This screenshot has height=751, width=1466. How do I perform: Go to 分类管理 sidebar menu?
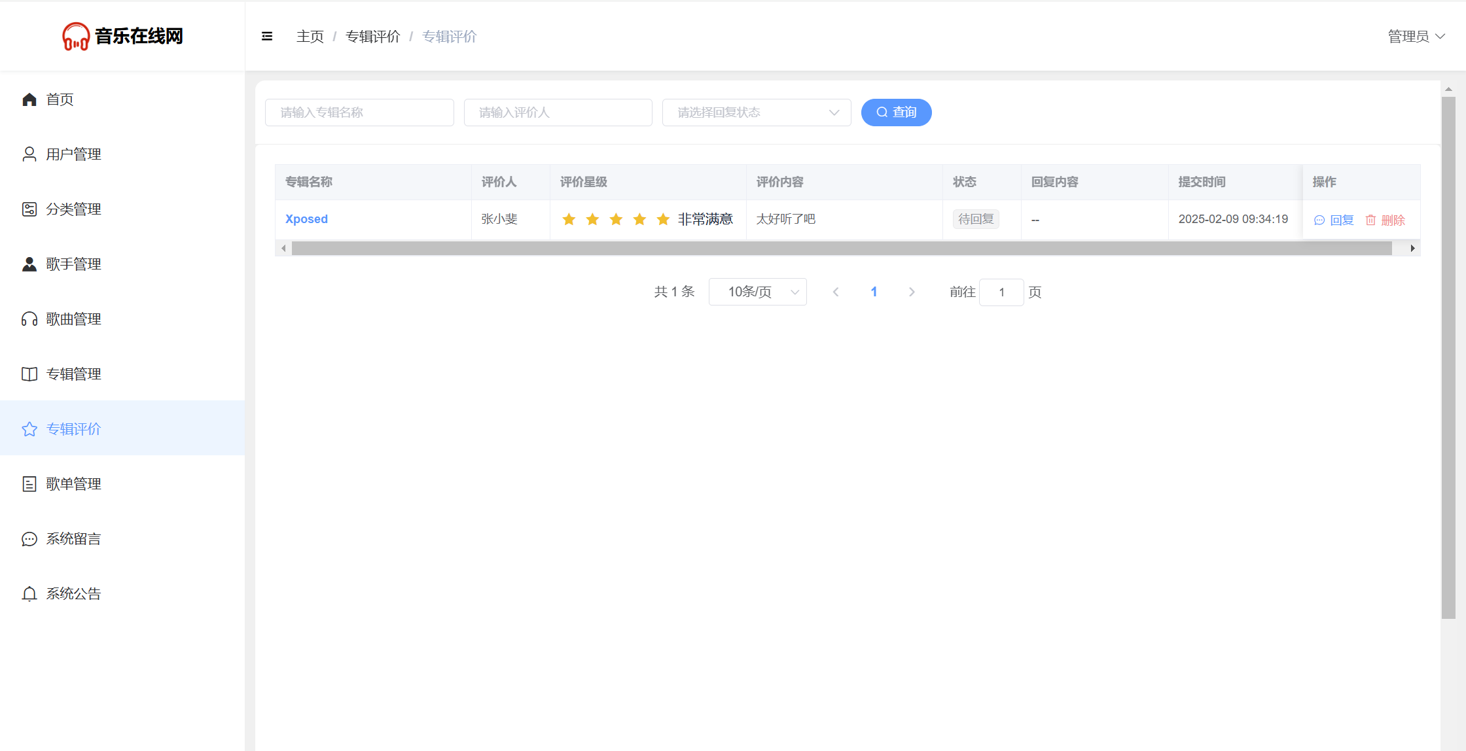(x=73, y=209)
